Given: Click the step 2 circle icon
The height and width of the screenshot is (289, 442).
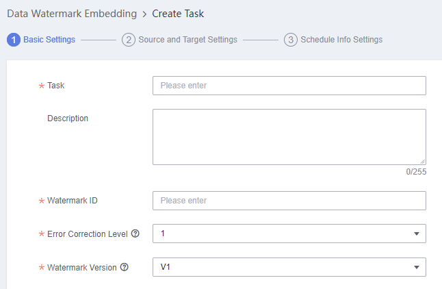Looking at the screenshot, I should [129, 40].
